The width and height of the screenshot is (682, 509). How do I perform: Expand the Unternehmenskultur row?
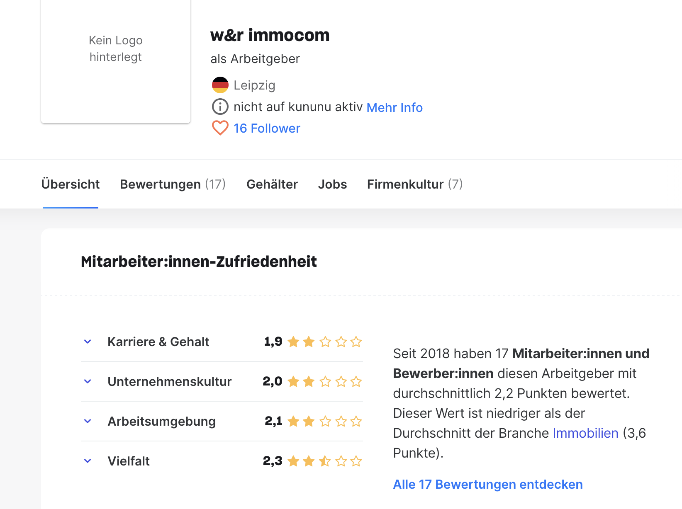coord(88,382)
